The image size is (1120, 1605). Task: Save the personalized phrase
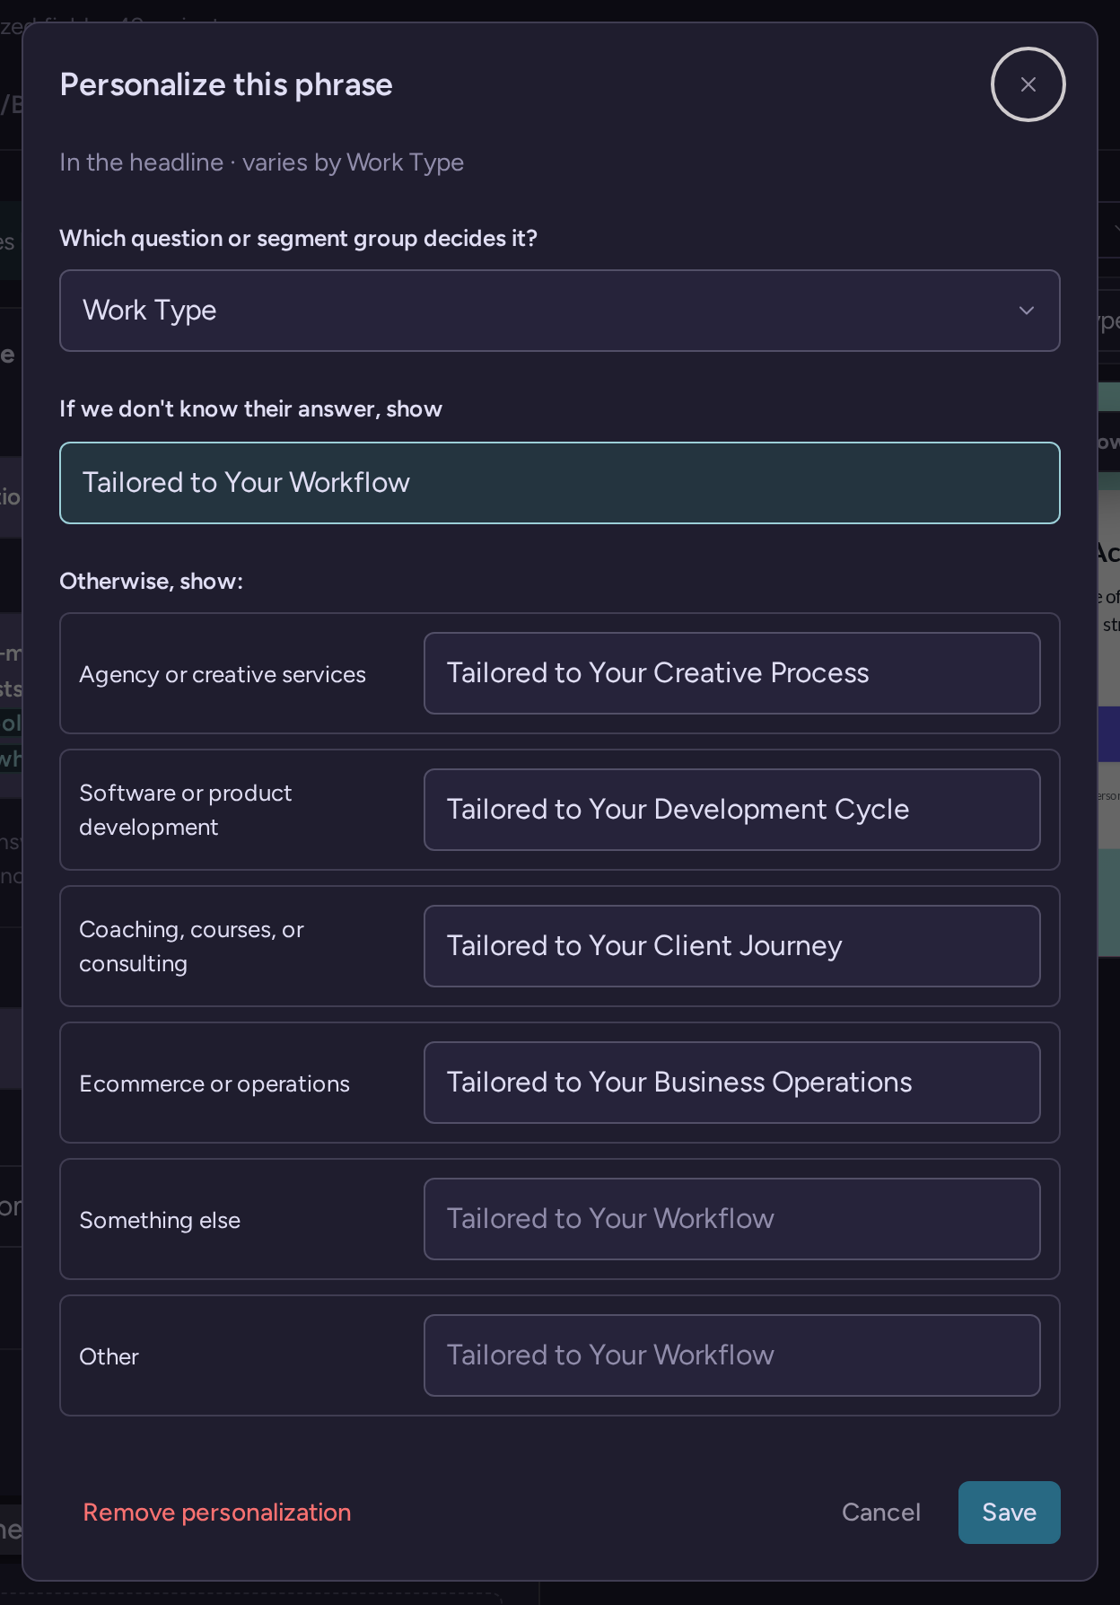(x=1009, y=1513)
